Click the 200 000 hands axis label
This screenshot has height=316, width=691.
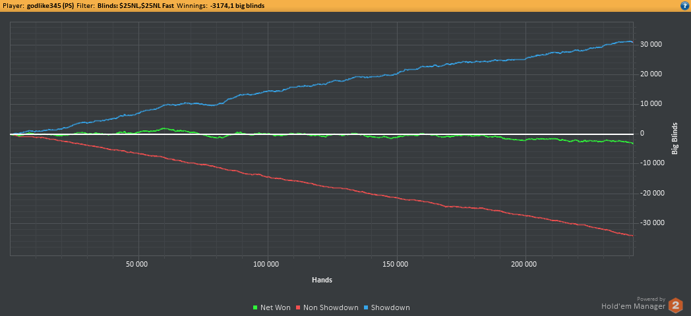pyautogui.click(x=526, y=265)
